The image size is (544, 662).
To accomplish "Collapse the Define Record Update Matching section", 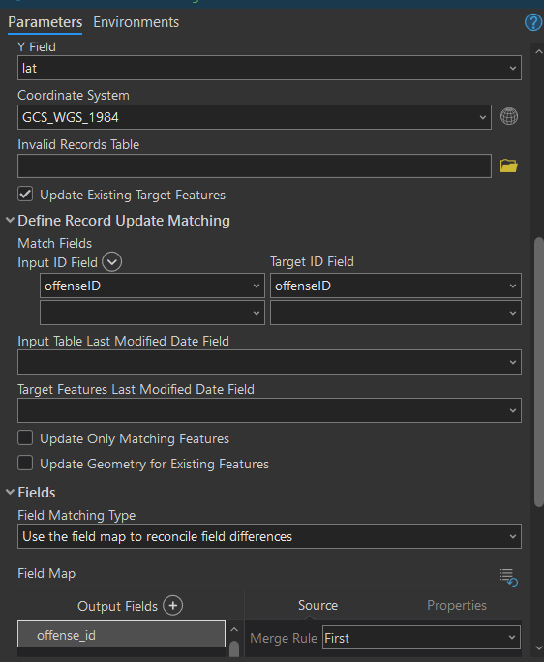I will tap(10, 220).
